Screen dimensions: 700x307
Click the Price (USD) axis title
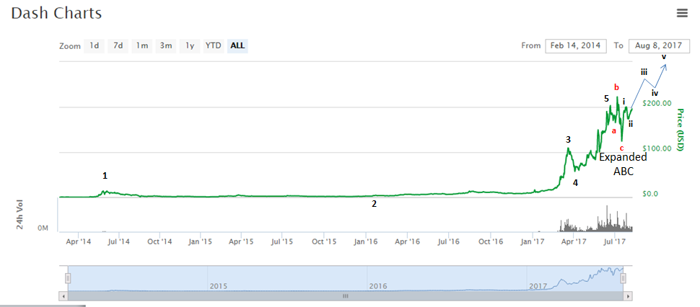[681, 130]
